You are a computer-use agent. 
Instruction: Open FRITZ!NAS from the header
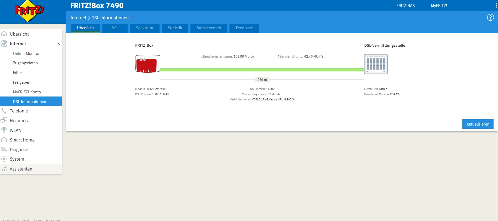click(x=406, y=6)
